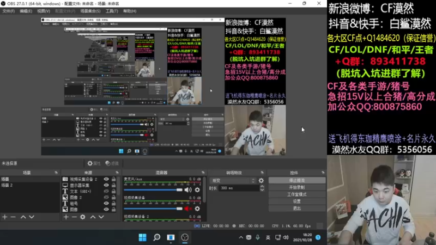This screenshot has width=436, height=245.
Task: Show hidden 文本 (GDI+) source
Action: coord(106,192)
